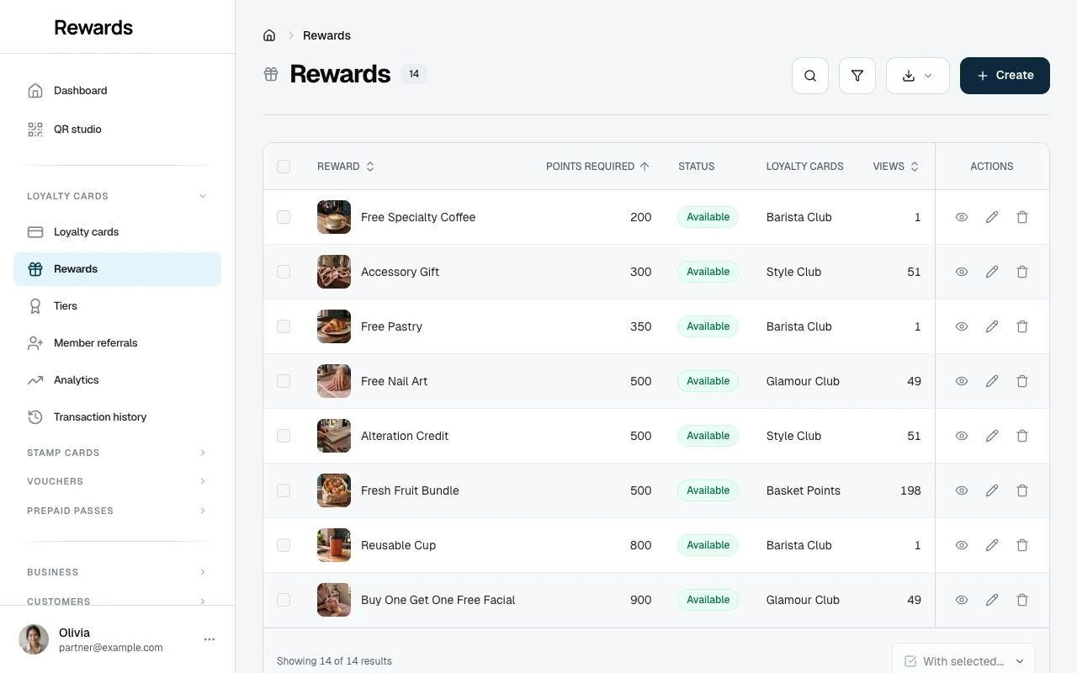Image resolution: width=1077 pixels, height=673 pixels.
Task: View the Reusable Cup reward
Action: pos(962,545)
